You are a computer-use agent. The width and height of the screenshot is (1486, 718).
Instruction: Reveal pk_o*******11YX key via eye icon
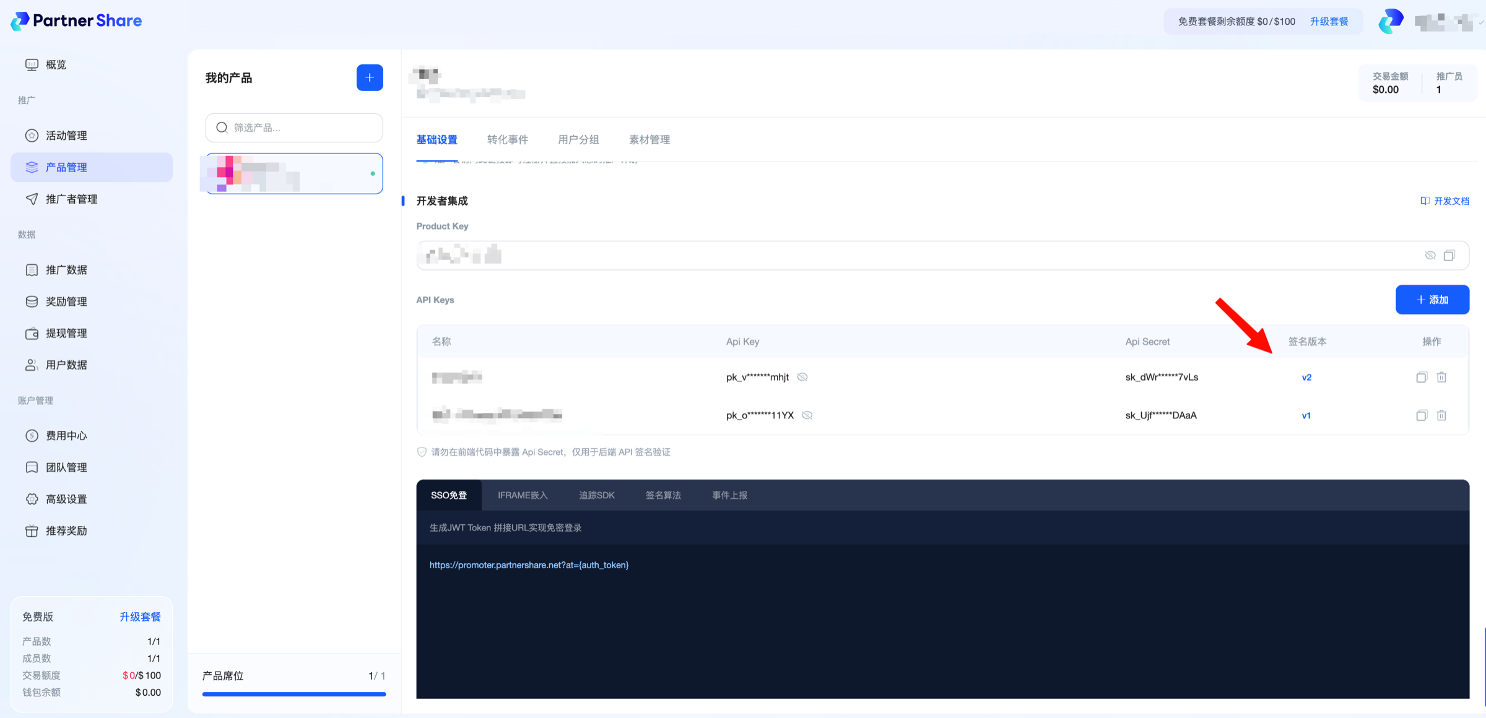tap(807, 415)
